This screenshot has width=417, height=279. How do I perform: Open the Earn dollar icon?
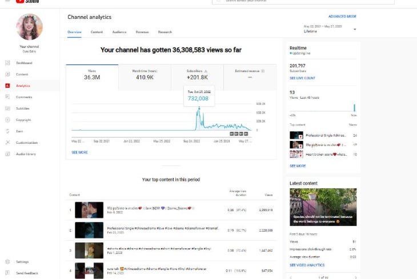7,131
